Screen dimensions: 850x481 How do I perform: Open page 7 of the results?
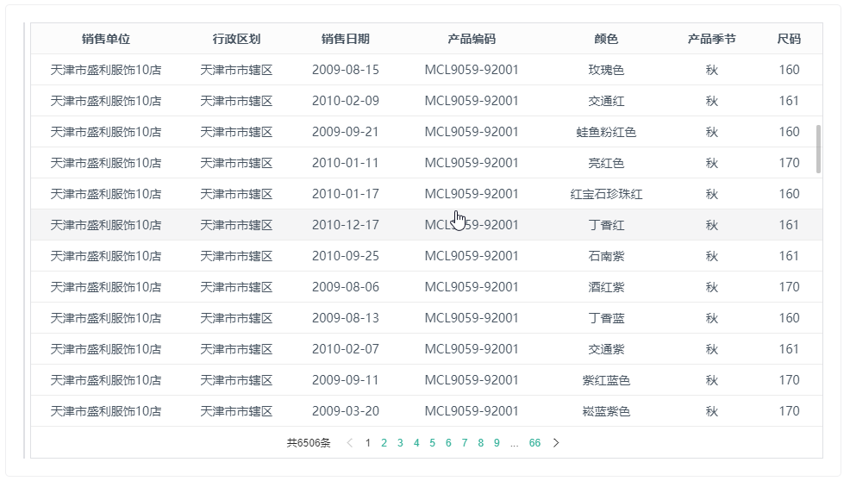[464, 443]
